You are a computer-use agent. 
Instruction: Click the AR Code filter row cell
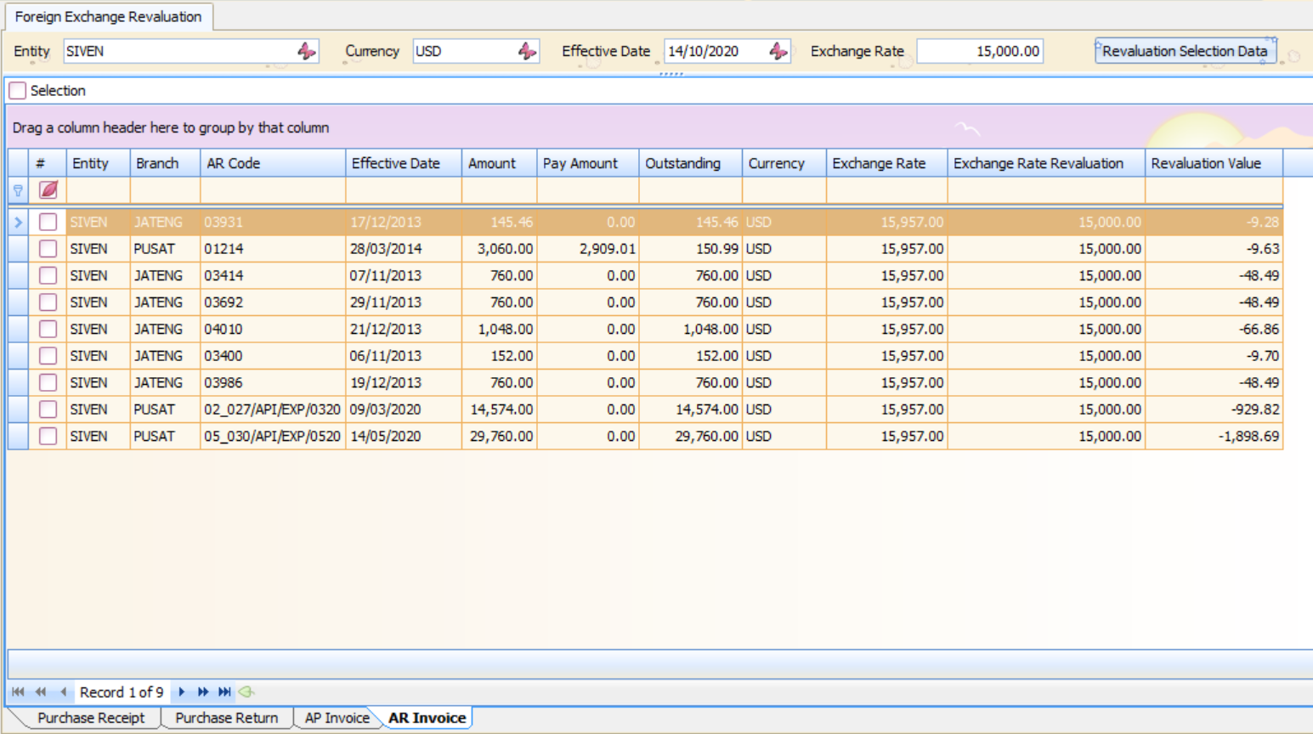(273, 190)
